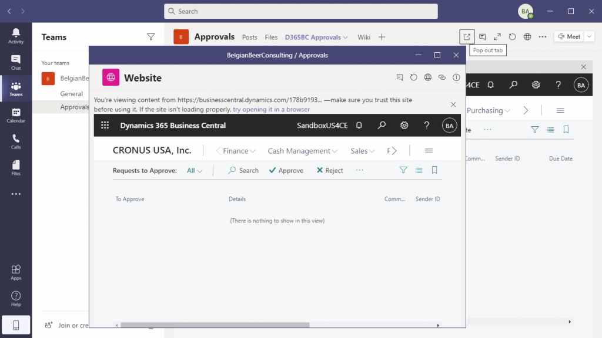602x338 pixels.
Task: Add a new tab to the channel
Action: (382, 37)
